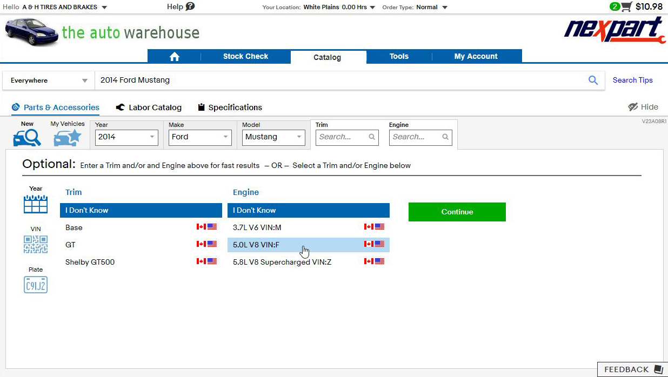Screen dimensions: 668x377
Task: Click the US flag on Shelby GT500 row
Action: point(212,261)
